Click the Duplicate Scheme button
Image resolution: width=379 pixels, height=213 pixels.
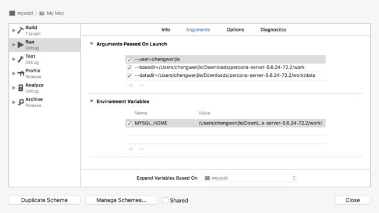coord(44,200)
